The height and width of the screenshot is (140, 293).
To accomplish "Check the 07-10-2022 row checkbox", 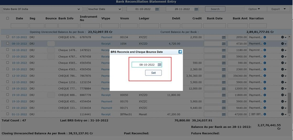I will 8,37.
